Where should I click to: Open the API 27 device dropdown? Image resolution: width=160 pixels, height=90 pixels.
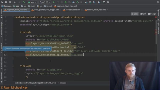(x=45, y=2)
